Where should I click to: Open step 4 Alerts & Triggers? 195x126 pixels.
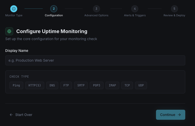tap(135, 9)
